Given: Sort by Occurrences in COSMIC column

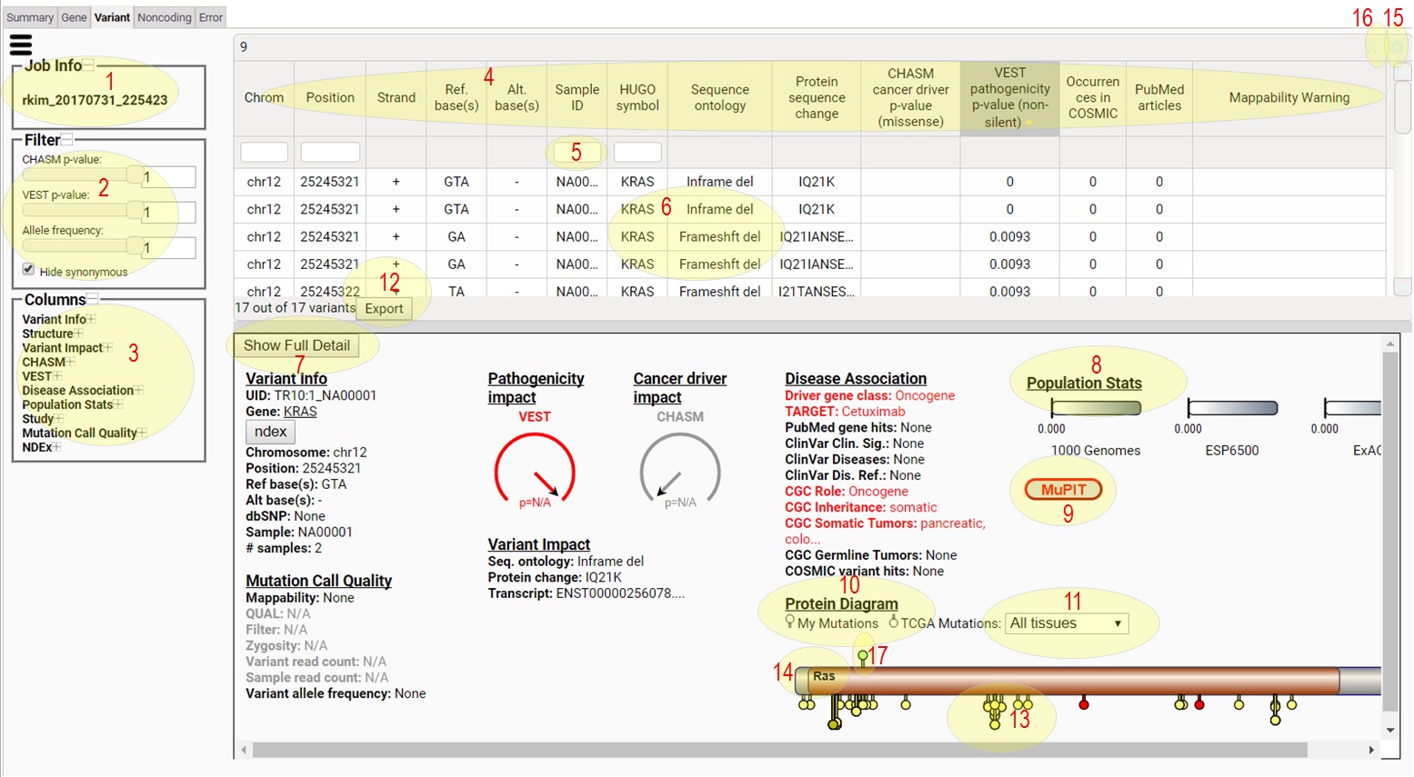Looking at the screenshot, I should coord(1092,97).
